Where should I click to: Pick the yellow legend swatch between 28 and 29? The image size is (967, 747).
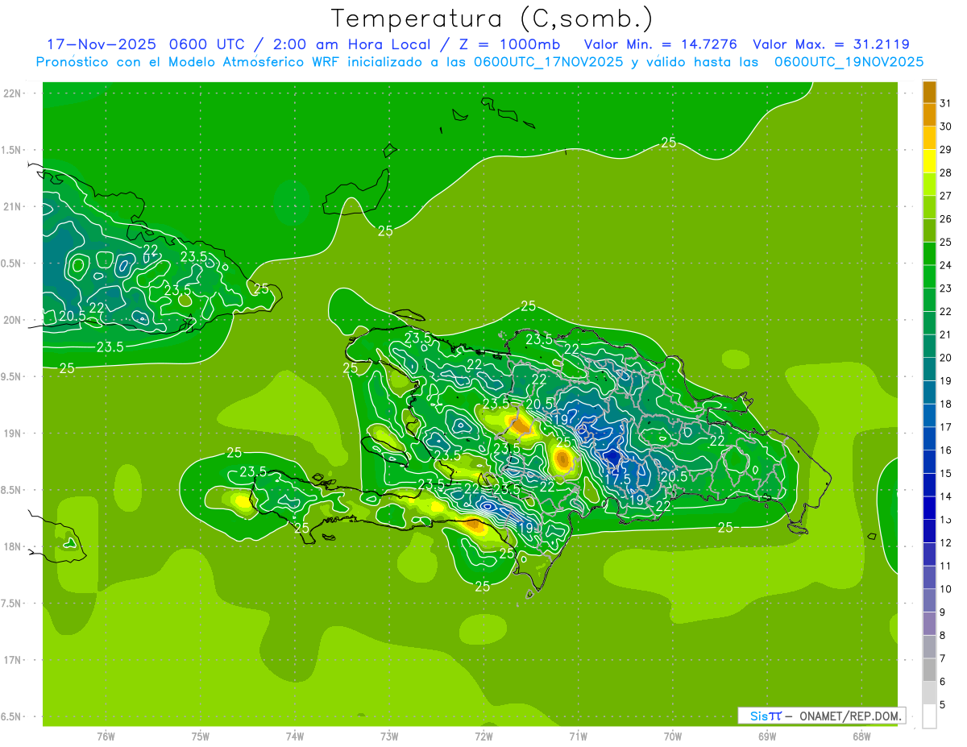click(929, 161)
